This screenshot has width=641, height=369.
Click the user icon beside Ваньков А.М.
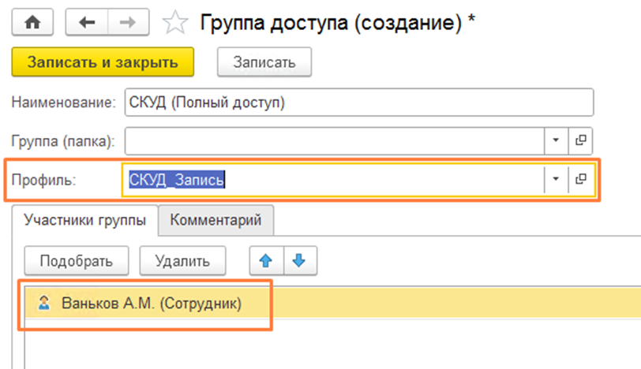[x=44, y=304]
